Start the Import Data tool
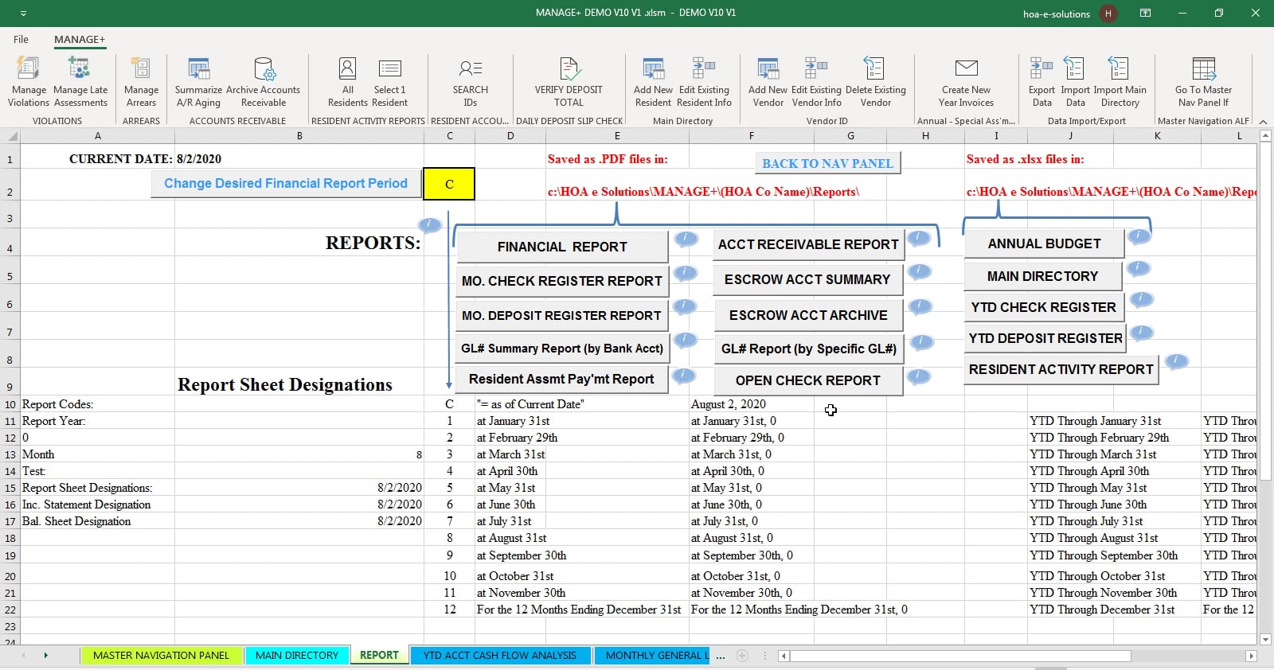The width and height of the screenshot is (1274, 670). click(1075, 82)
